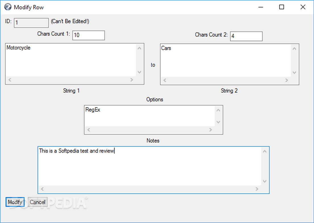Click the Chars Count 2 input field
Image resolution: width=314 pixels, height=223 pixels.
246,36
